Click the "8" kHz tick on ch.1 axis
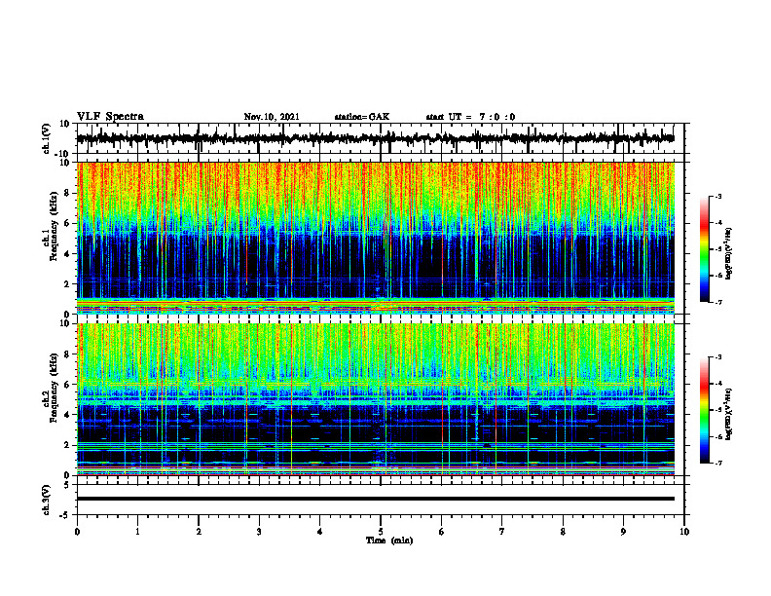Screen dimensions: 771x596 68,193
